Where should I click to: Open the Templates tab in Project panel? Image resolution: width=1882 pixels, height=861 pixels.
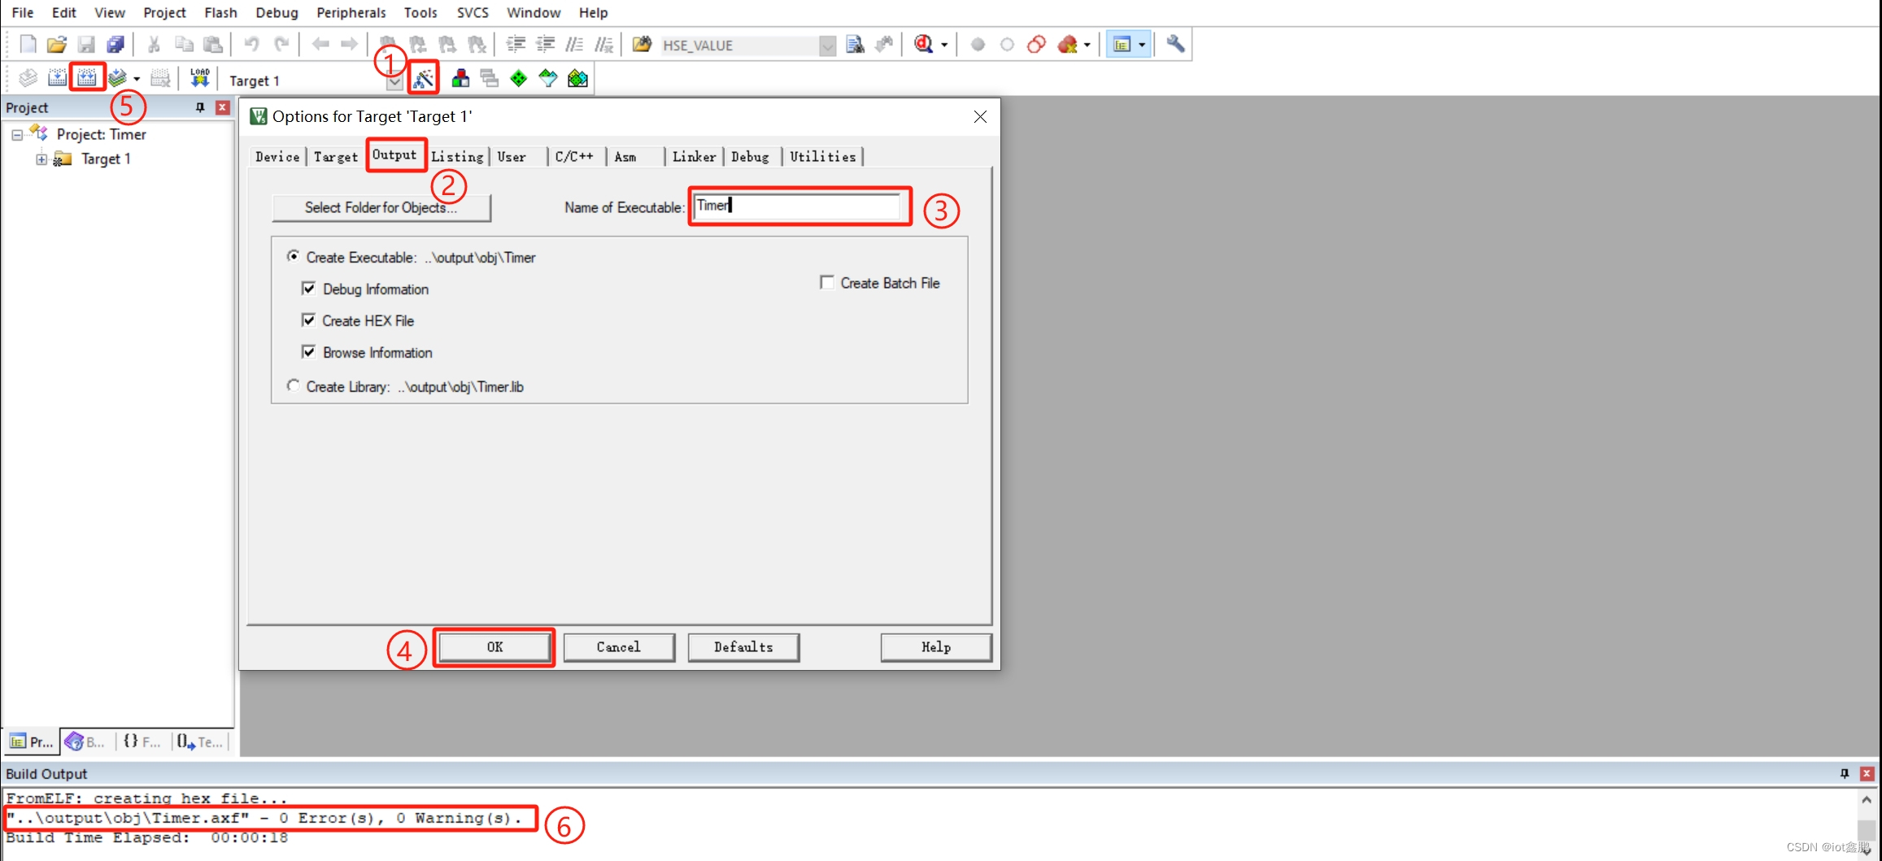[200, 741]
